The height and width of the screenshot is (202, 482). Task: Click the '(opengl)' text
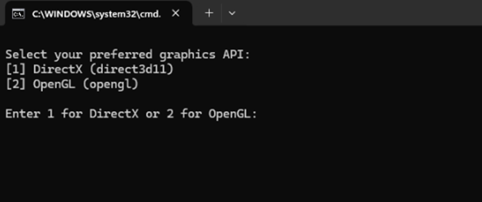coord(111,84)
